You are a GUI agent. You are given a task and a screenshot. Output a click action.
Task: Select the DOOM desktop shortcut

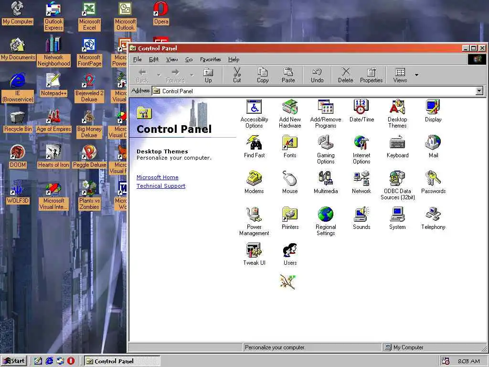point(18,157)
